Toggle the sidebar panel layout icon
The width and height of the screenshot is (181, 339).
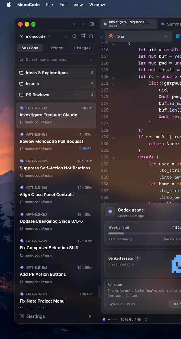point(92,24)
